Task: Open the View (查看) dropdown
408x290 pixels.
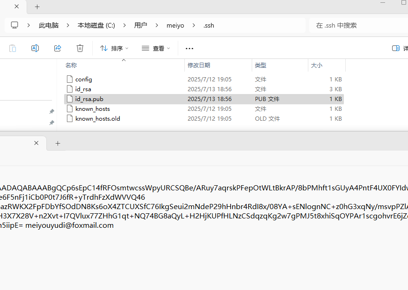Action: (x=156, y=48)
